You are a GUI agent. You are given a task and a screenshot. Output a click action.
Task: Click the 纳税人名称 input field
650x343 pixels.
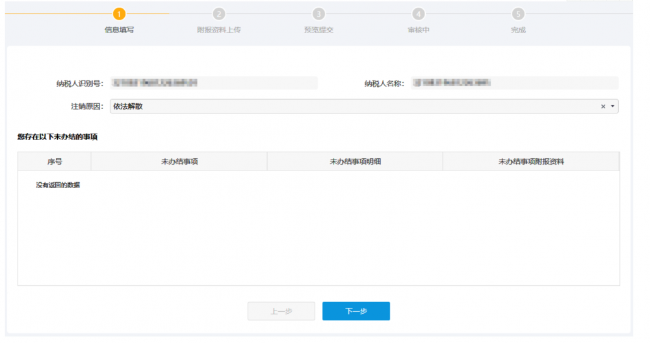click(x=514, y=83)
